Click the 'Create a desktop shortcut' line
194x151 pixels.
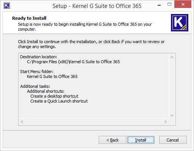(54, 96)
